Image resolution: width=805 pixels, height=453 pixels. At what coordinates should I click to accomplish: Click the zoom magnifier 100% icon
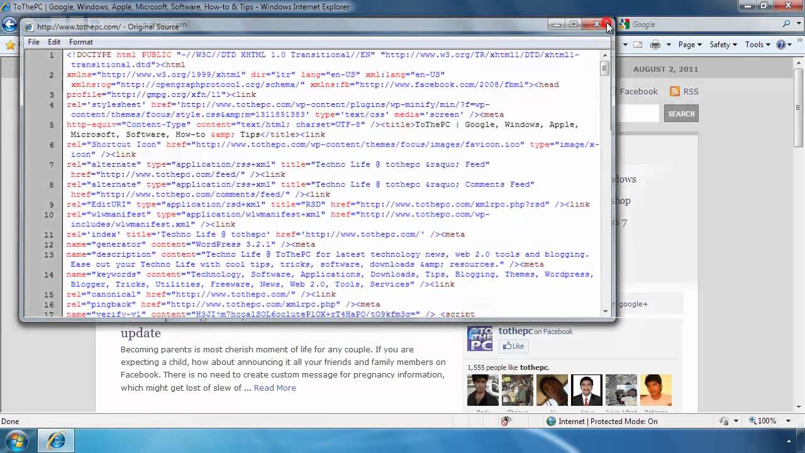tap(753, 422)
